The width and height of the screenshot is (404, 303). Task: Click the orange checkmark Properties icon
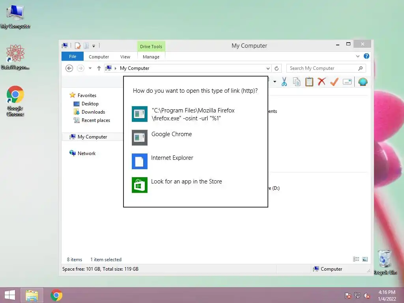(334, 82)
